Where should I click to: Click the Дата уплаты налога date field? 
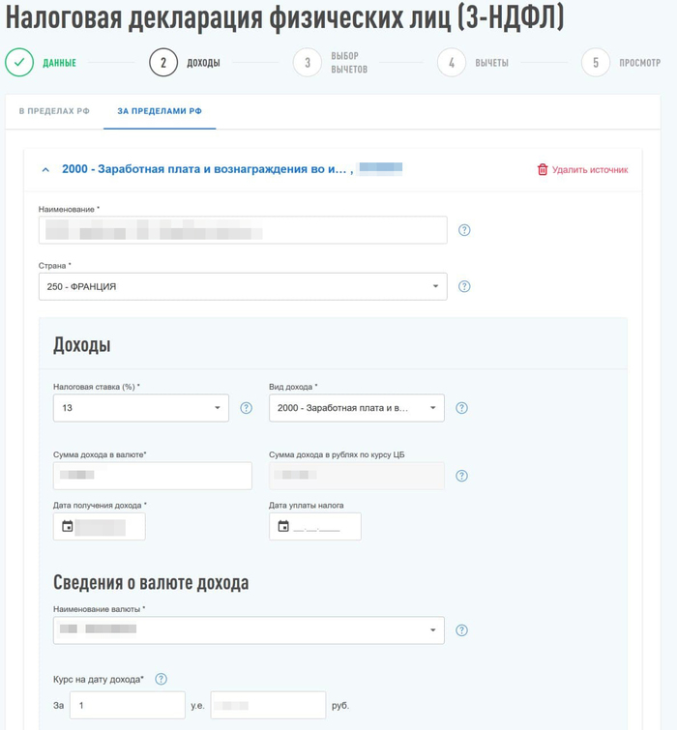click(x=314, y=527)
